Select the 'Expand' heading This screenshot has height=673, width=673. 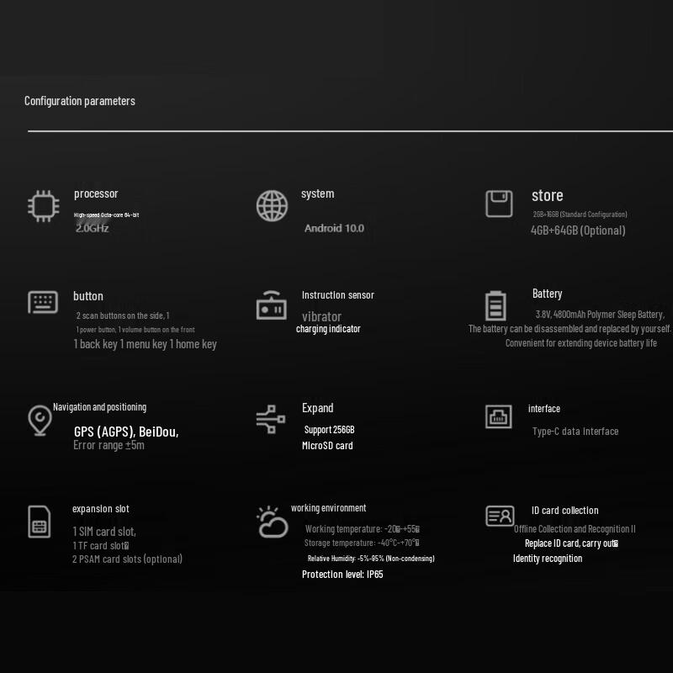coord(318,408)
